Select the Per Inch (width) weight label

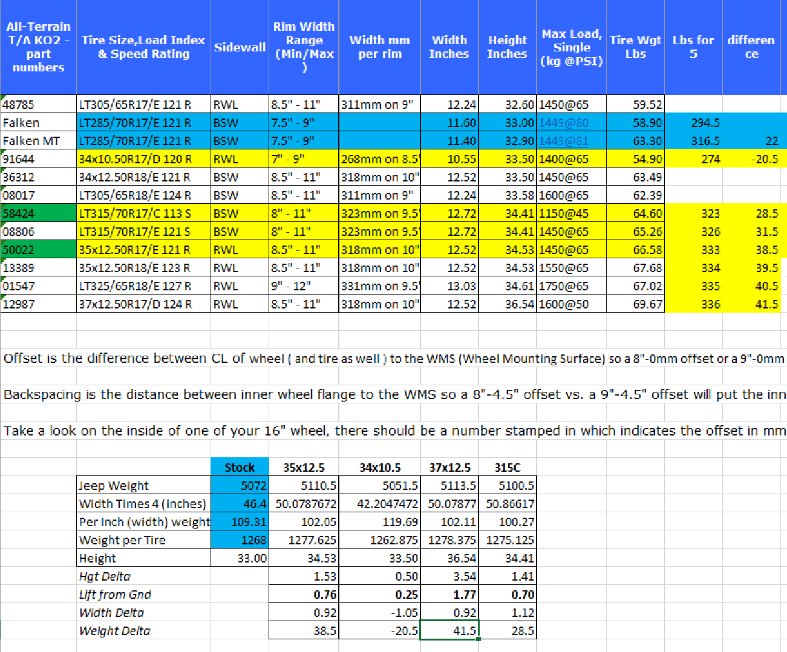pyautogui.click(x=144, y=522)
